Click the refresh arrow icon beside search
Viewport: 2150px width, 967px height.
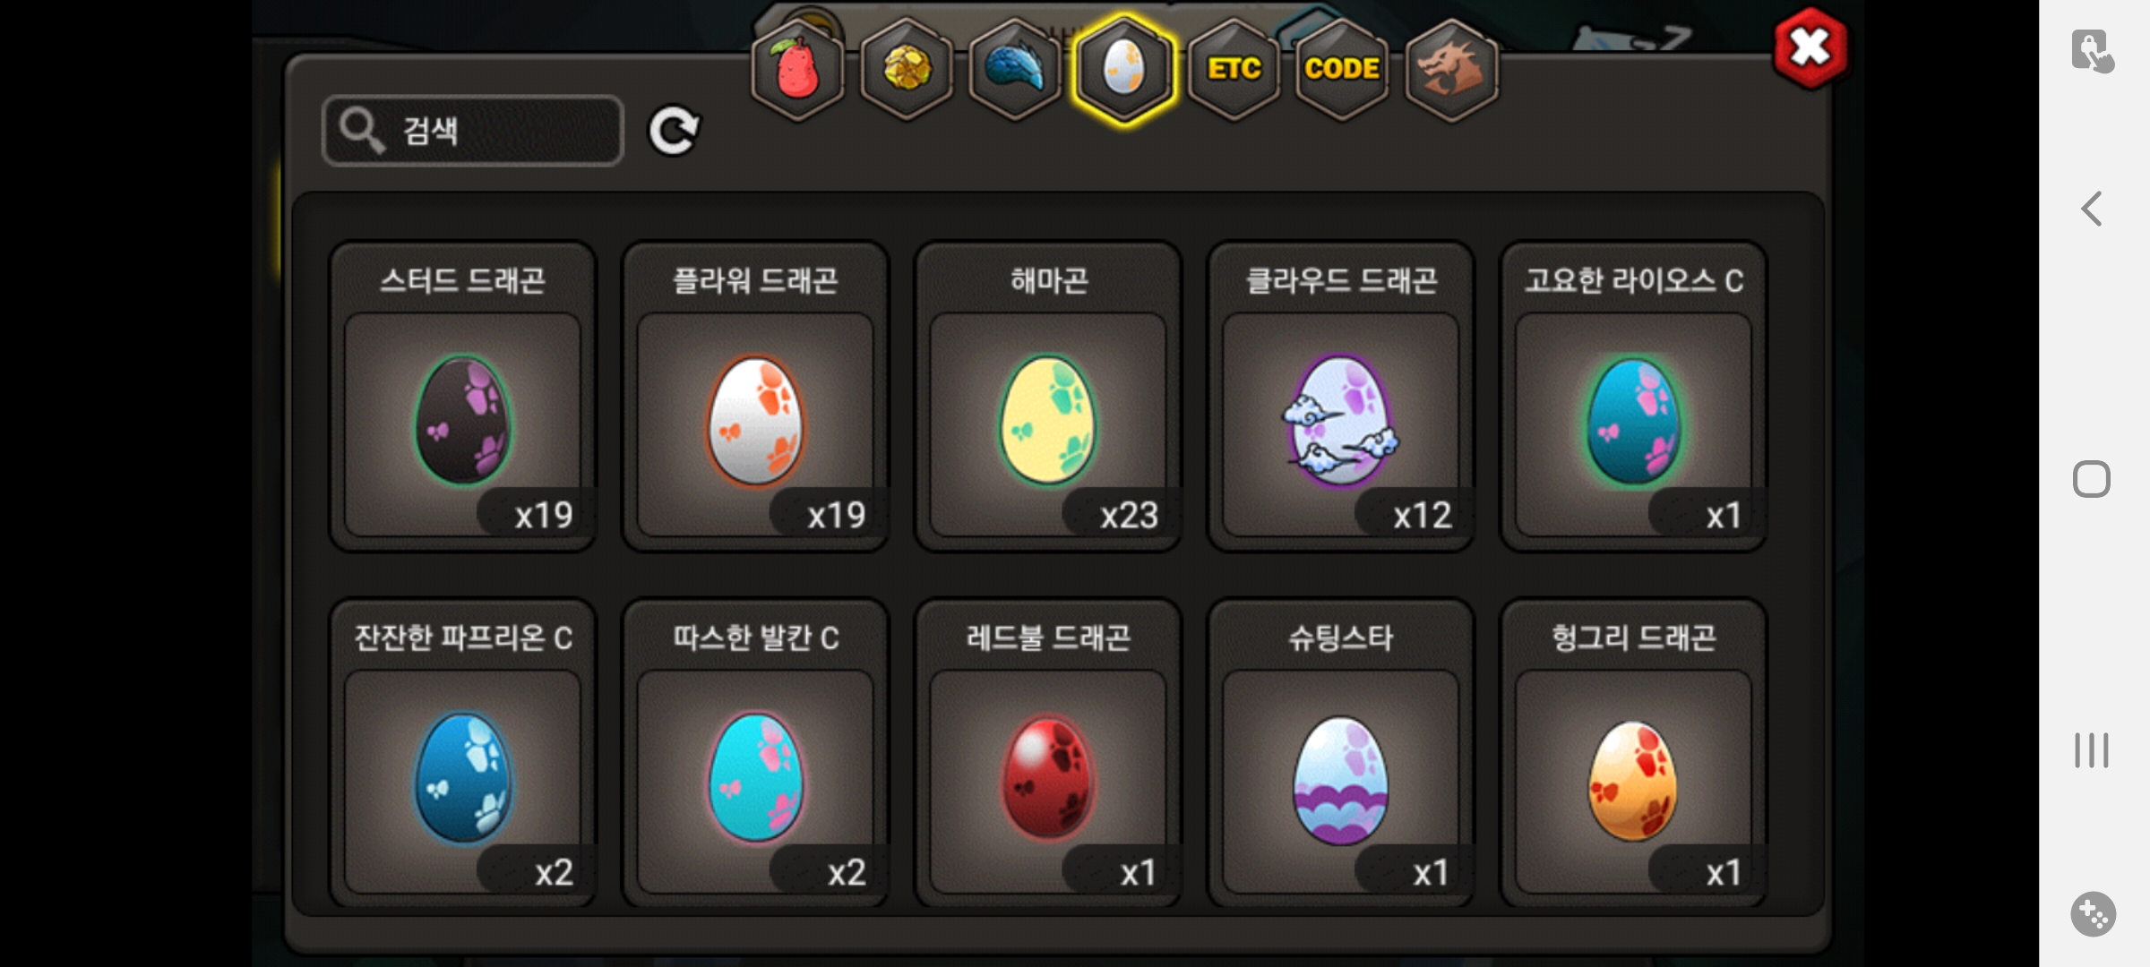(x=674, y=132)
